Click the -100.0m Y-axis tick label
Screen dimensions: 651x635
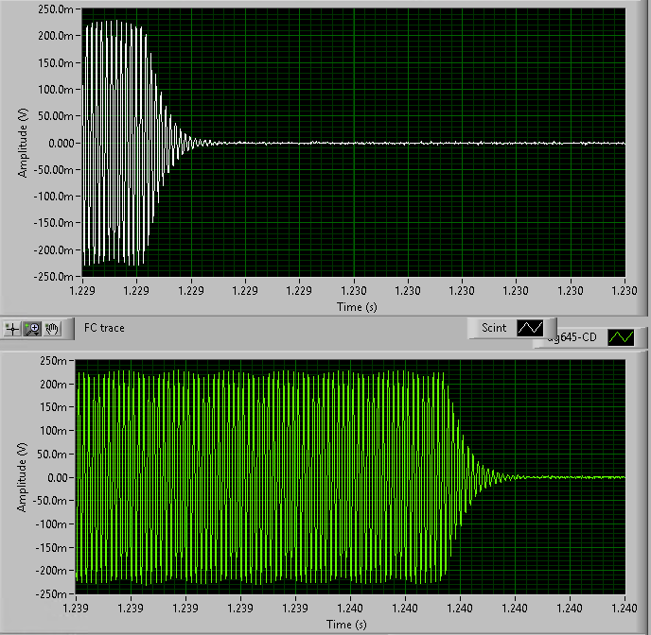click(x=53, y=197)
